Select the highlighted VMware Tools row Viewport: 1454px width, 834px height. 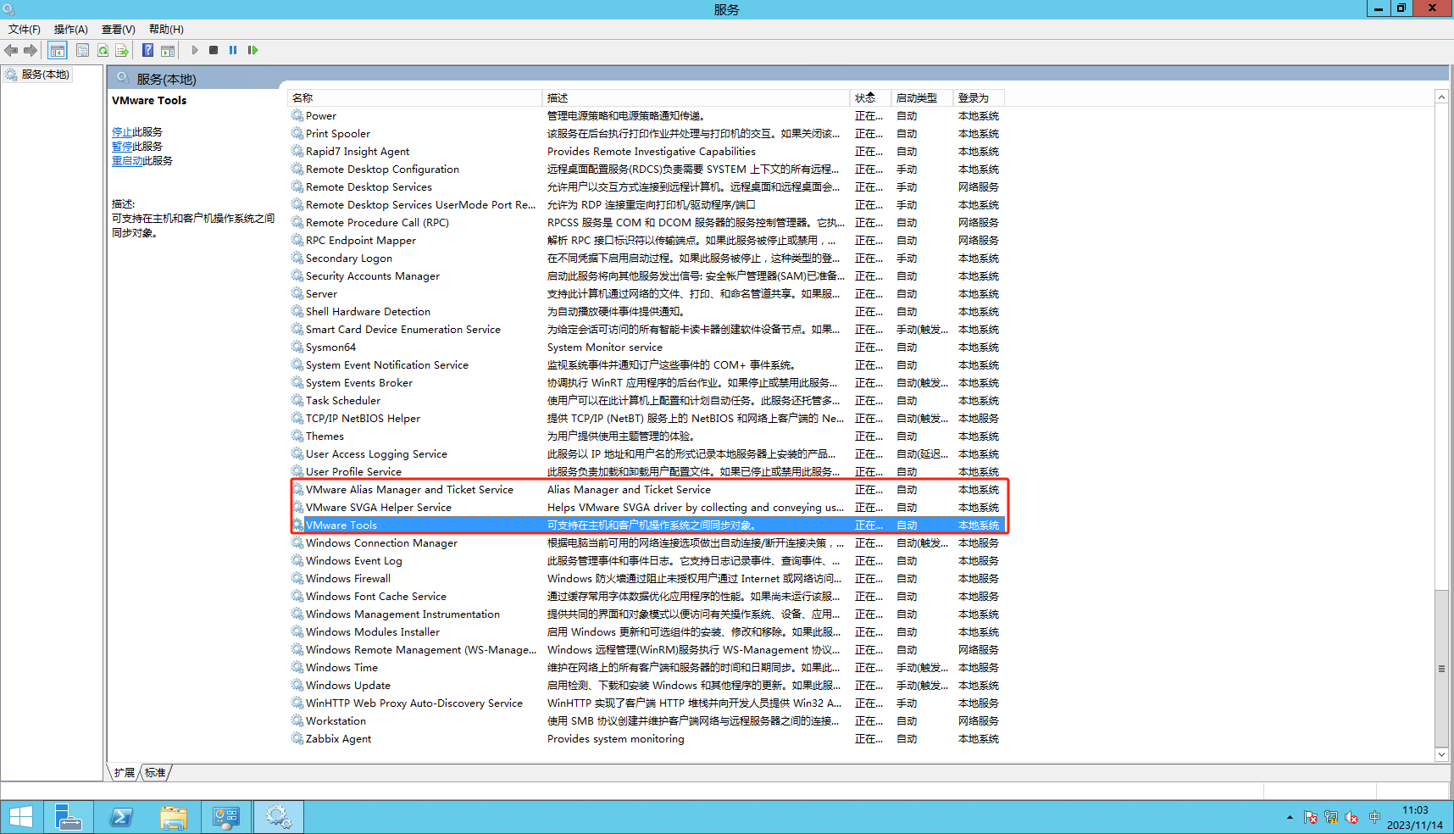(647, 525)
